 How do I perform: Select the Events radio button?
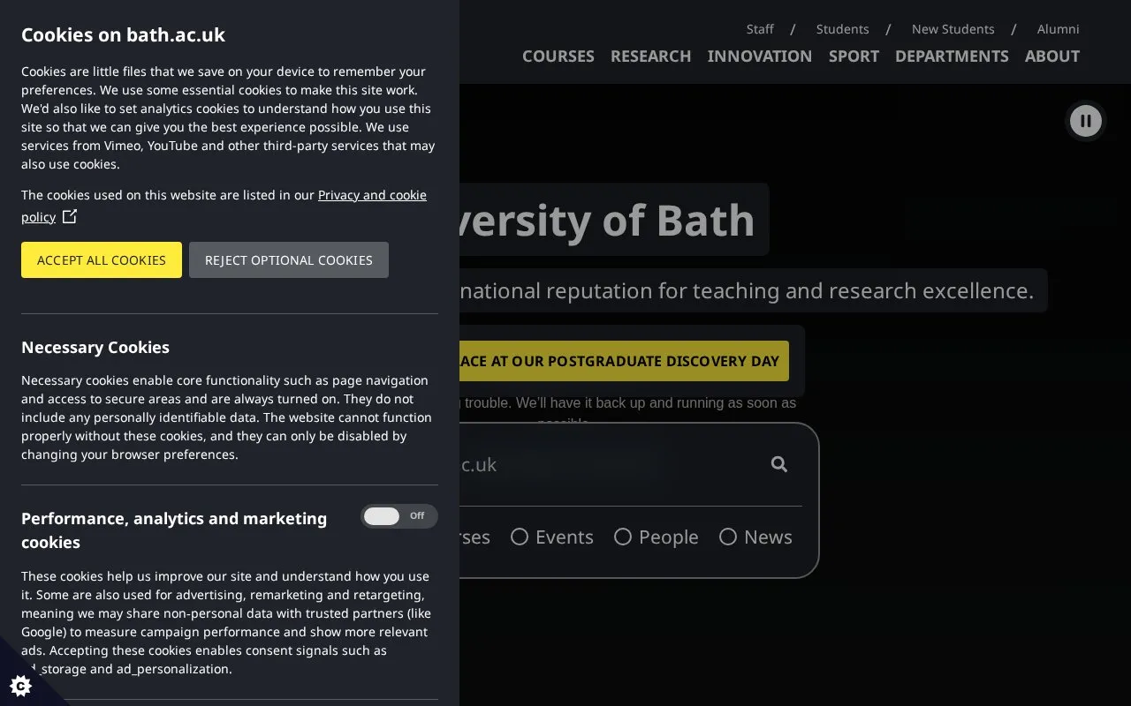point(520,537)
